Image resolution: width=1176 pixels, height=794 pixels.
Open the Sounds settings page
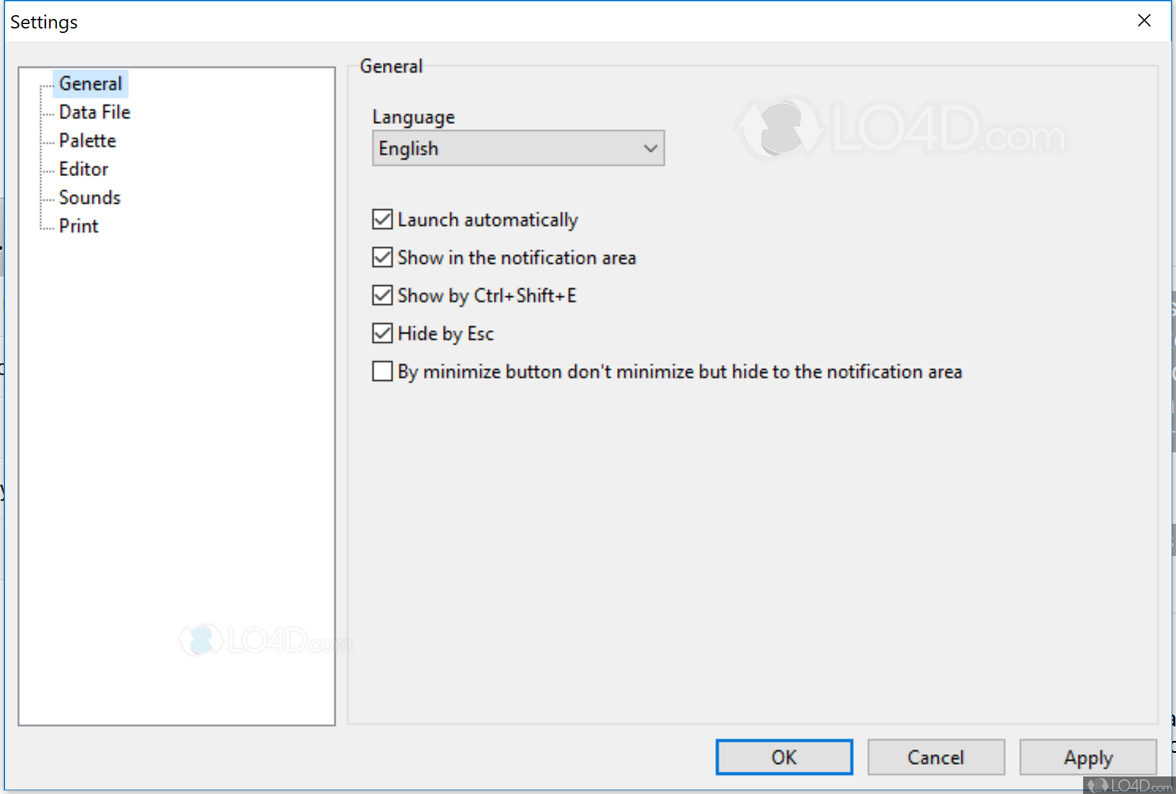point(89,197)
